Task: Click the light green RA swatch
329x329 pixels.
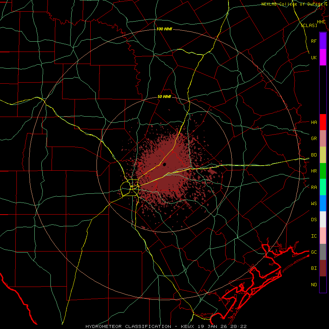Action: point(323,187)
